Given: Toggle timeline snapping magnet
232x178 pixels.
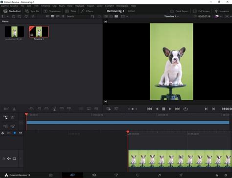Looking at the screenshot, I should pos(3,133).
